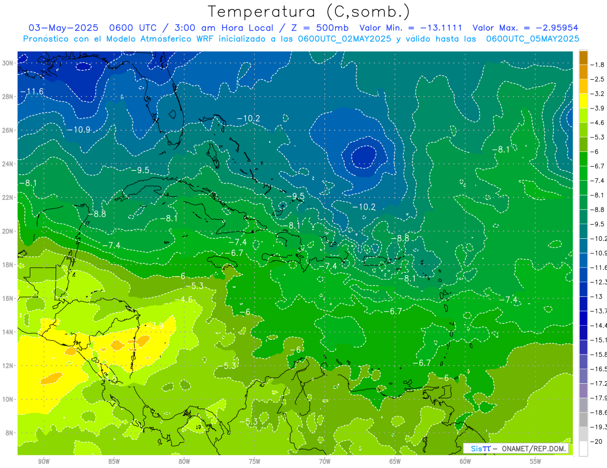Click the topmost dark-orange colorbar swatch

[583, 58]
